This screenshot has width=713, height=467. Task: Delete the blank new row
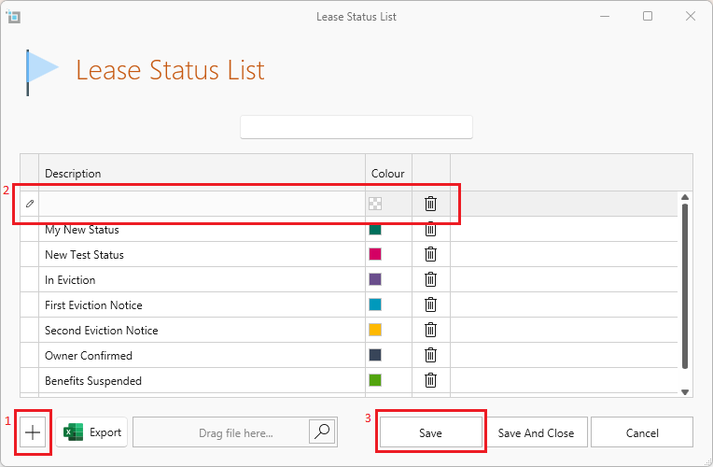[430, 204]
